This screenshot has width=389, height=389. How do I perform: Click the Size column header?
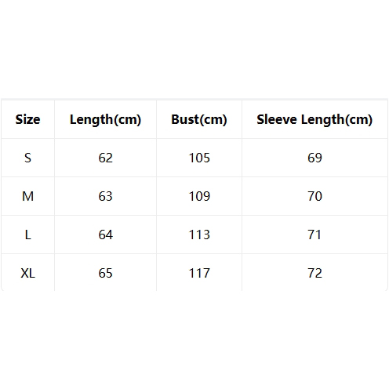click(27, 119)
